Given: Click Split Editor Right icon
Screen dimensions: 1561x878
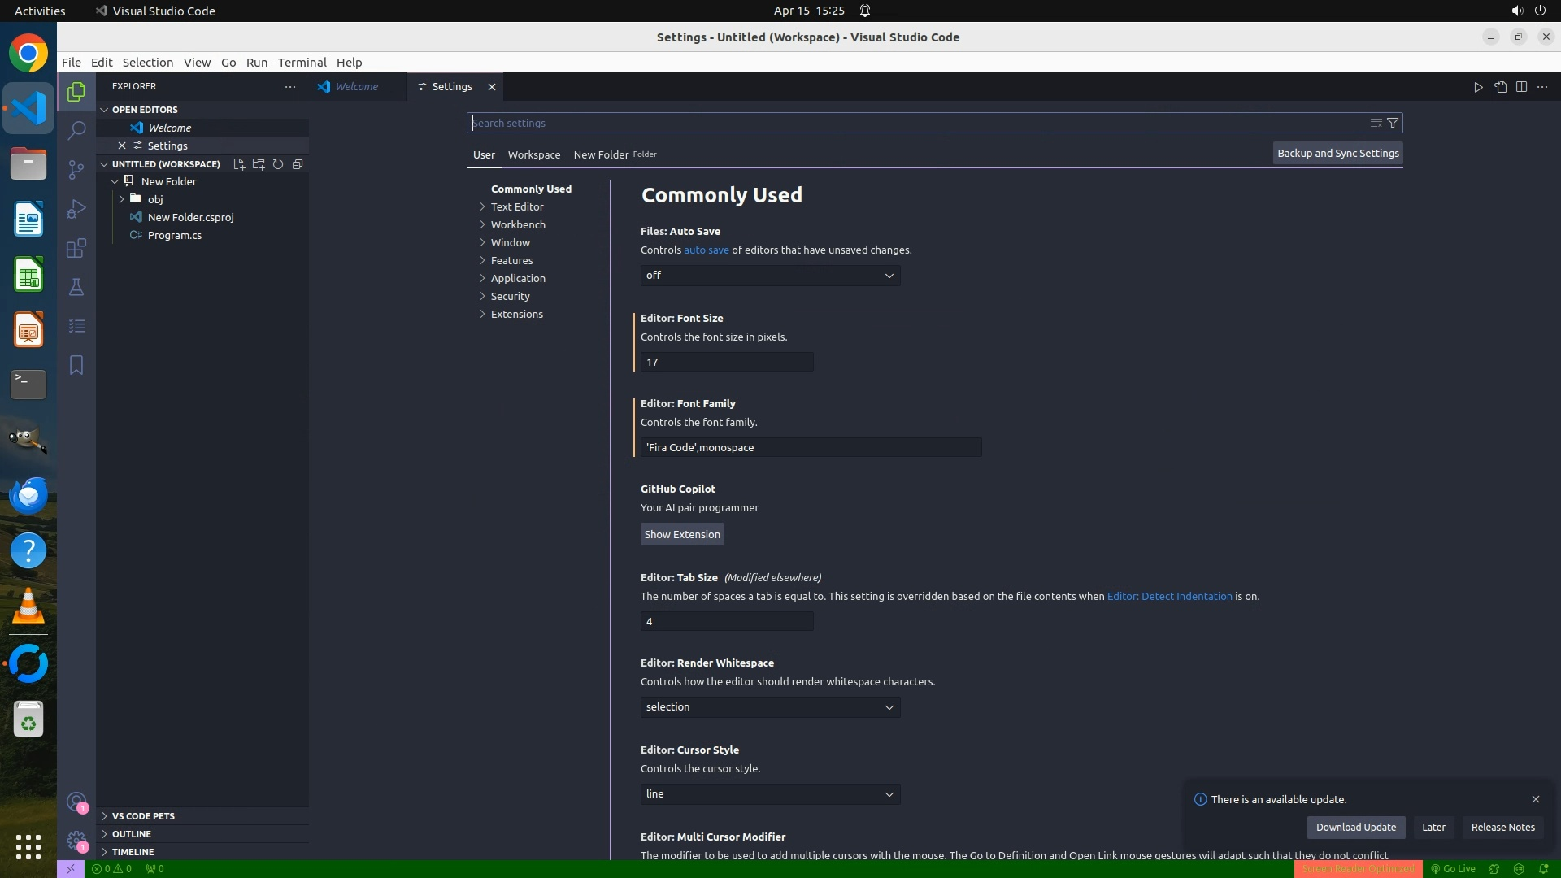Looking at the screenshot, I should coord(1521,87).
